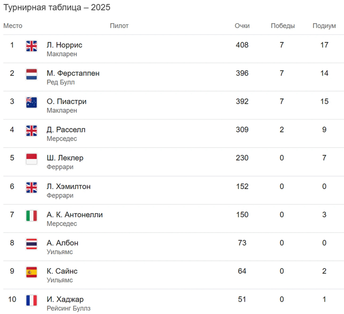Open driver М. Ферстаппен name link

click(x=73, y=73)
